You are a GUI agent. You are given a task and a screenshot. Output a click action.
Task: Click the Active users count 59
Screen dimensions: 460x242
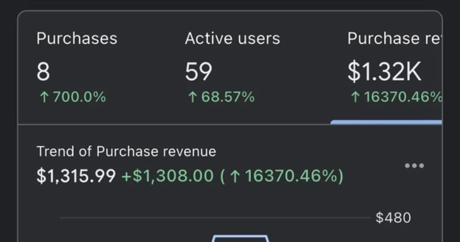(x=198, y=72)
